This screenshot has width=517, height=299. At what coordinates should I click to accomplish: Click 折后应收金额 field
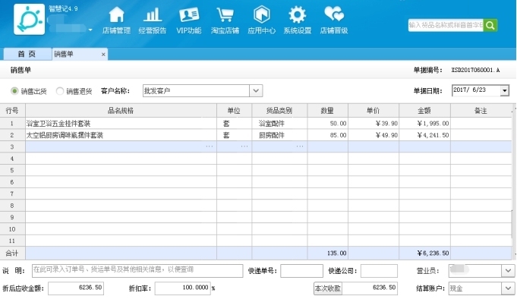point(76,288)
